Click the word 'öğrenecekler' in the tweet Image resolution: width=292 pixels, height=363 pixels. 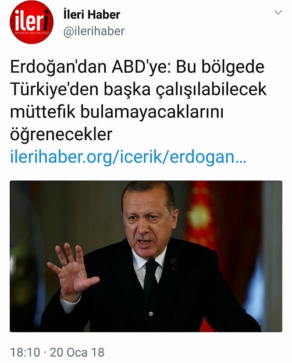(61, 135)
